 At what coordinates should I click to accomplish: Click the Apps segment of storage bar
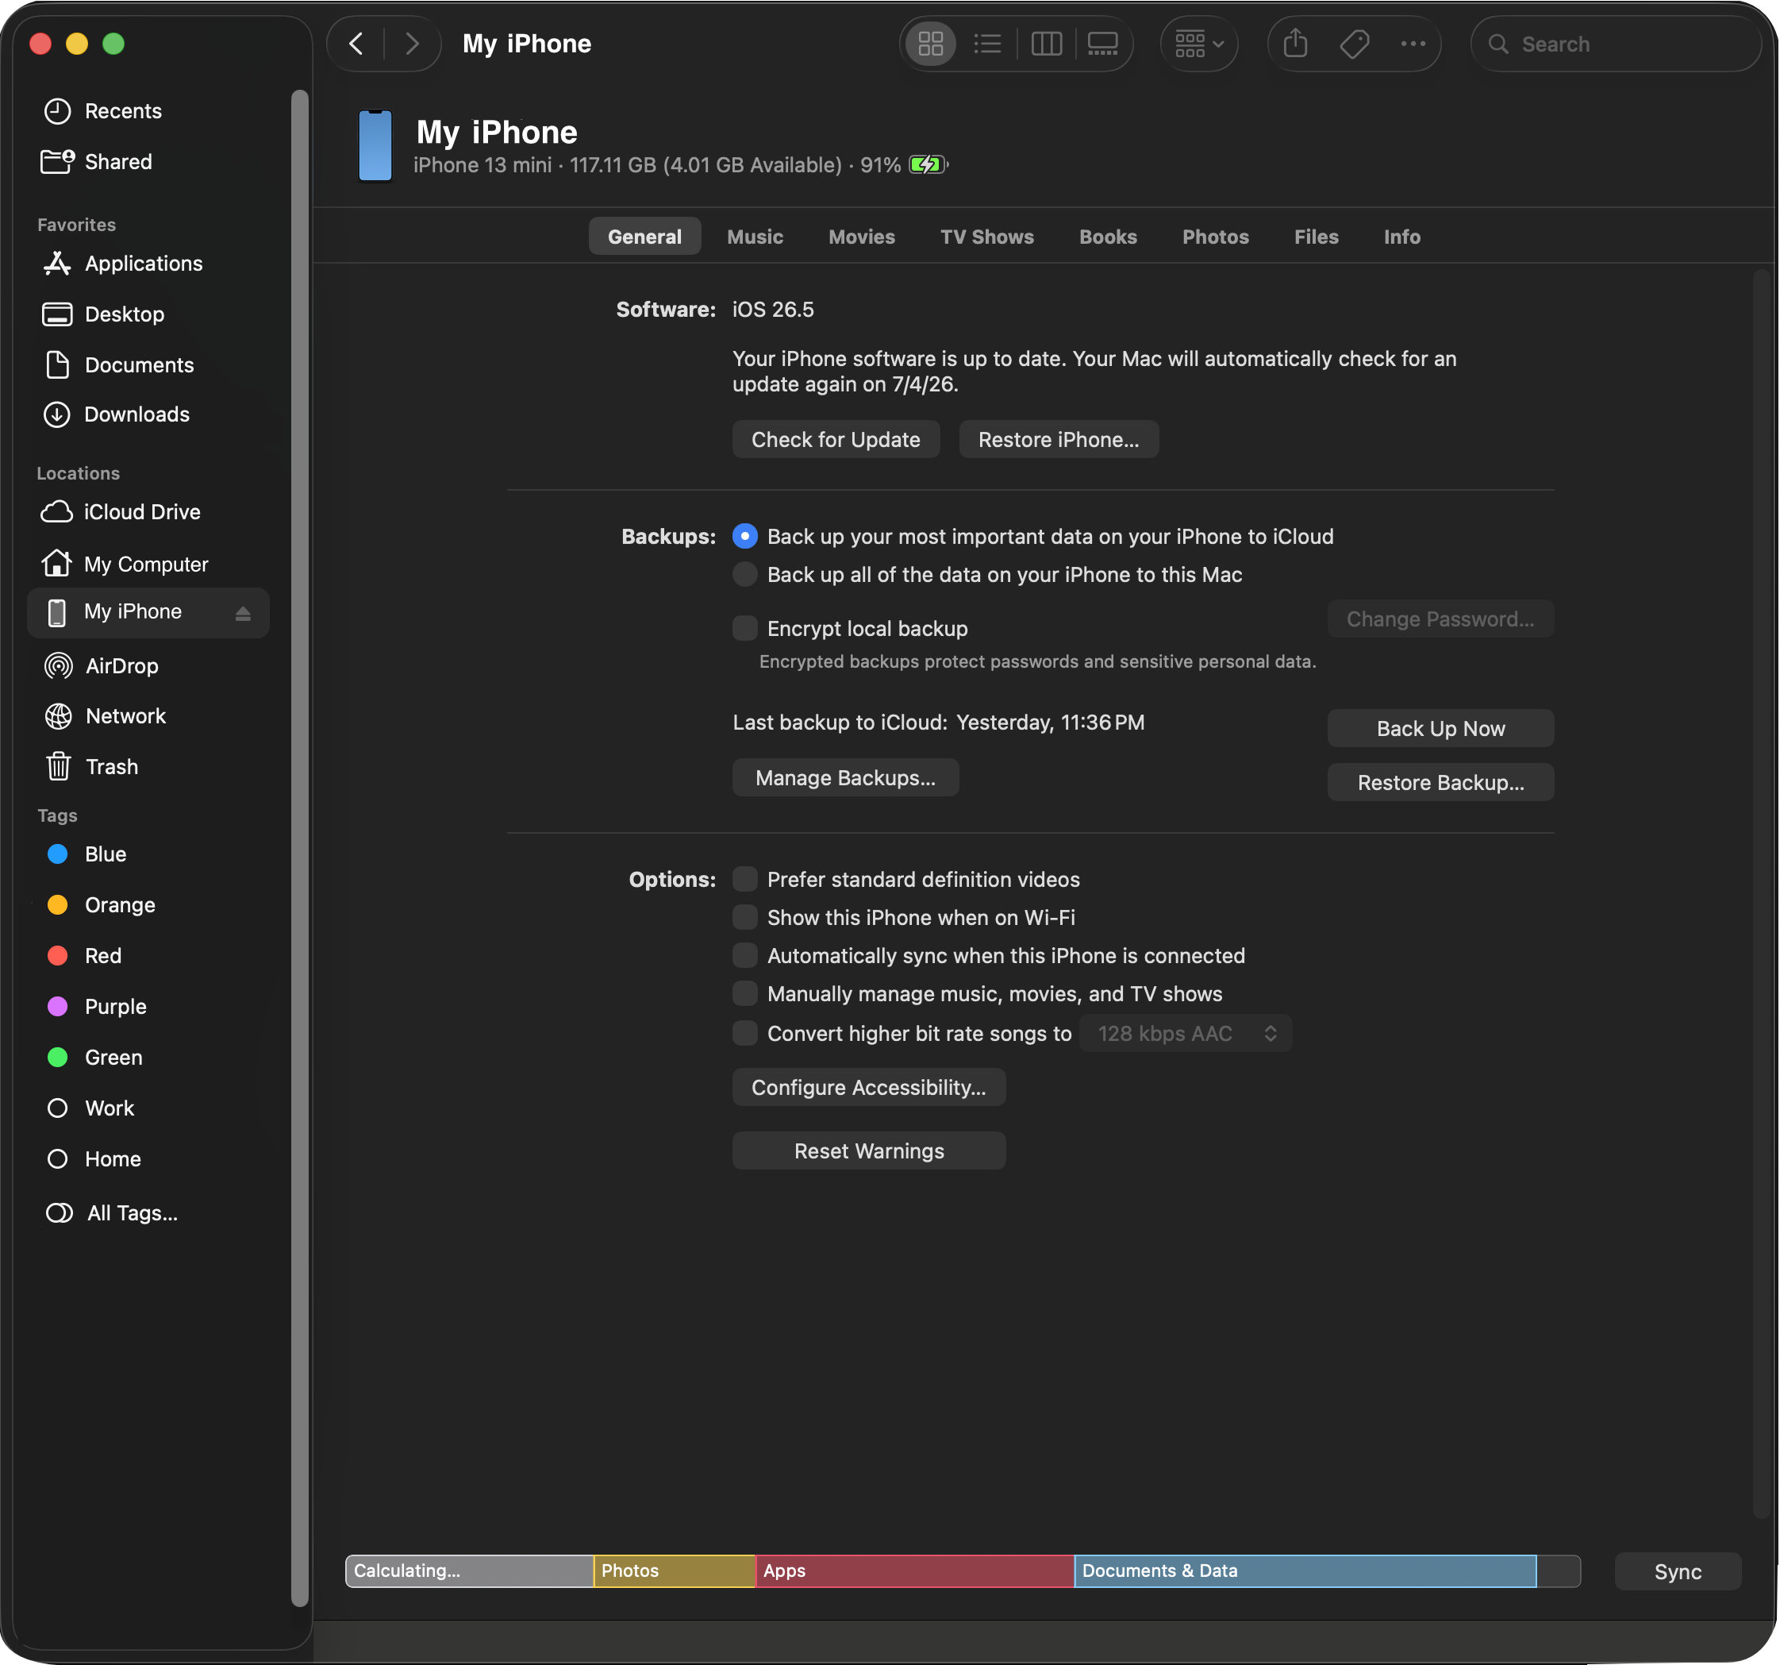pos(914,1571)
